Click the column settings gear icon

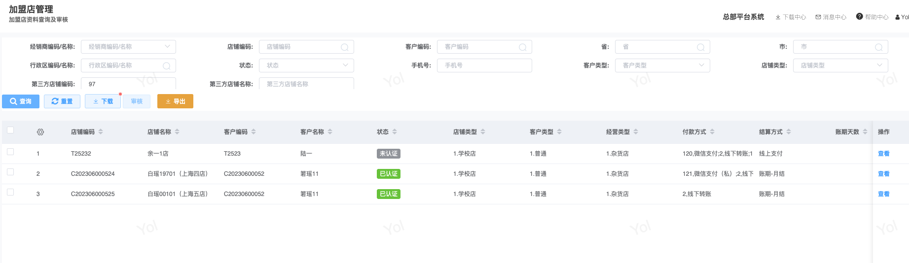click(40, 132)
